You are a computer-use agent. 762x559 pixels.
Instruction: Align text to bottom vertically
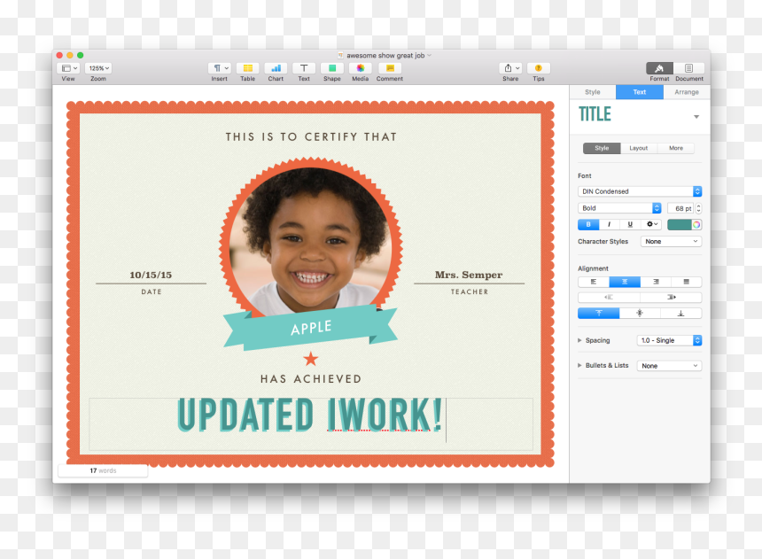(680, 313)
